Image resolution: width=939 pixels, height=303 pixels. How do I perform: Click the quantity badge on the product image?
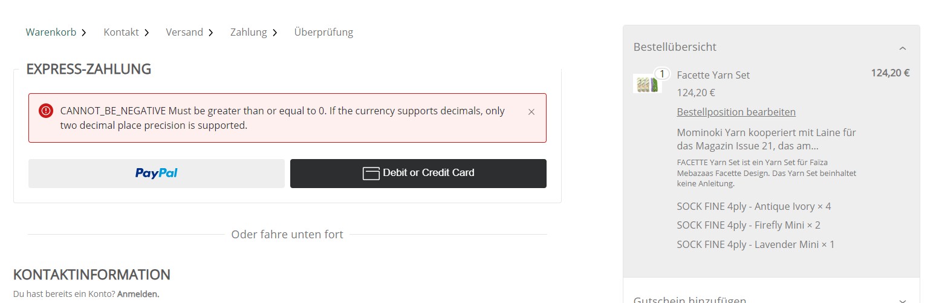[662, 74]
